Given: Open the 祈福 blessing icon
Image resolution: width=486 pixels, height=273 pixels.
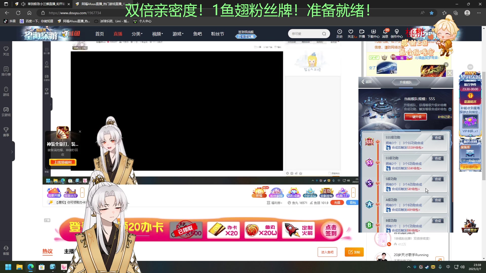Looking at the screenshot, I should pyautogui.click(x=259, y=193).
